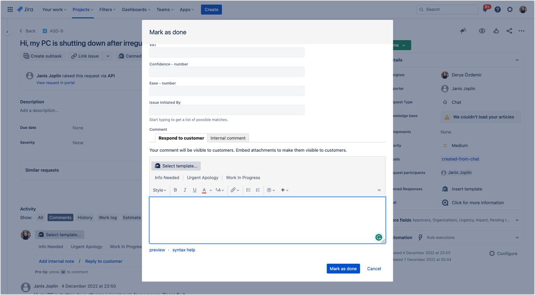Open the notifications bell

click(485, 9)
